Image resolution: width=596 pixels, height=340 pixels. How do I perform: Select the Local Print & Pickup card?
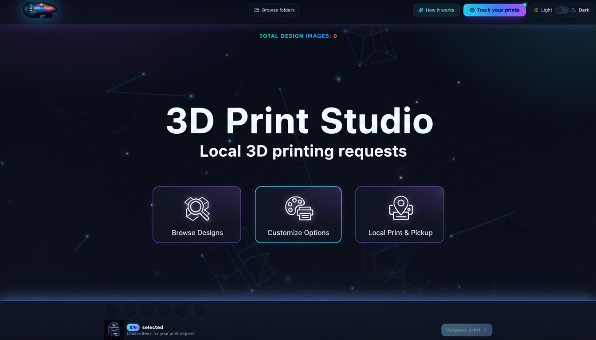point(400,215)
